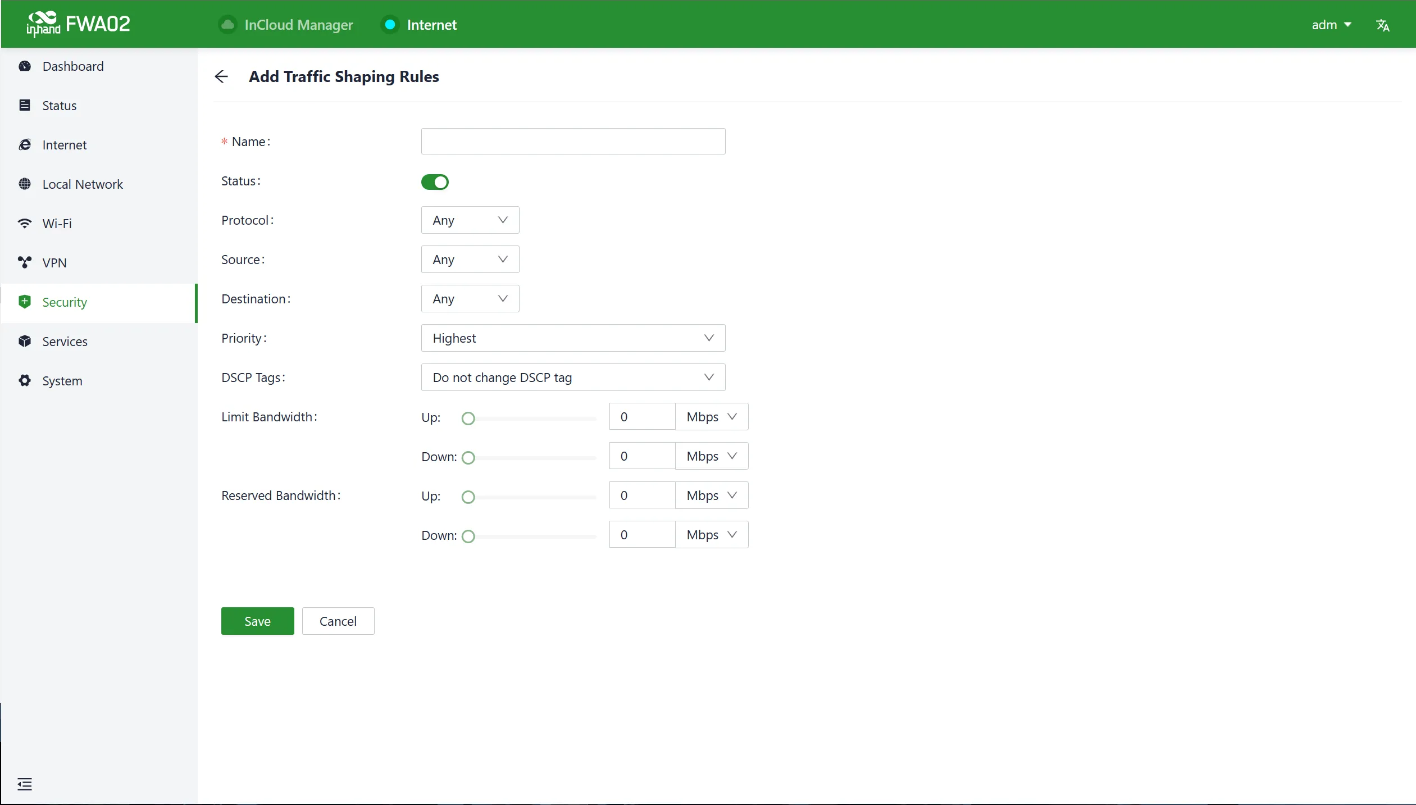Viewport: 1416px width, 805px height.
Task: Change Limit Bandwidth Up unit from Mbps
Action: 712,417
